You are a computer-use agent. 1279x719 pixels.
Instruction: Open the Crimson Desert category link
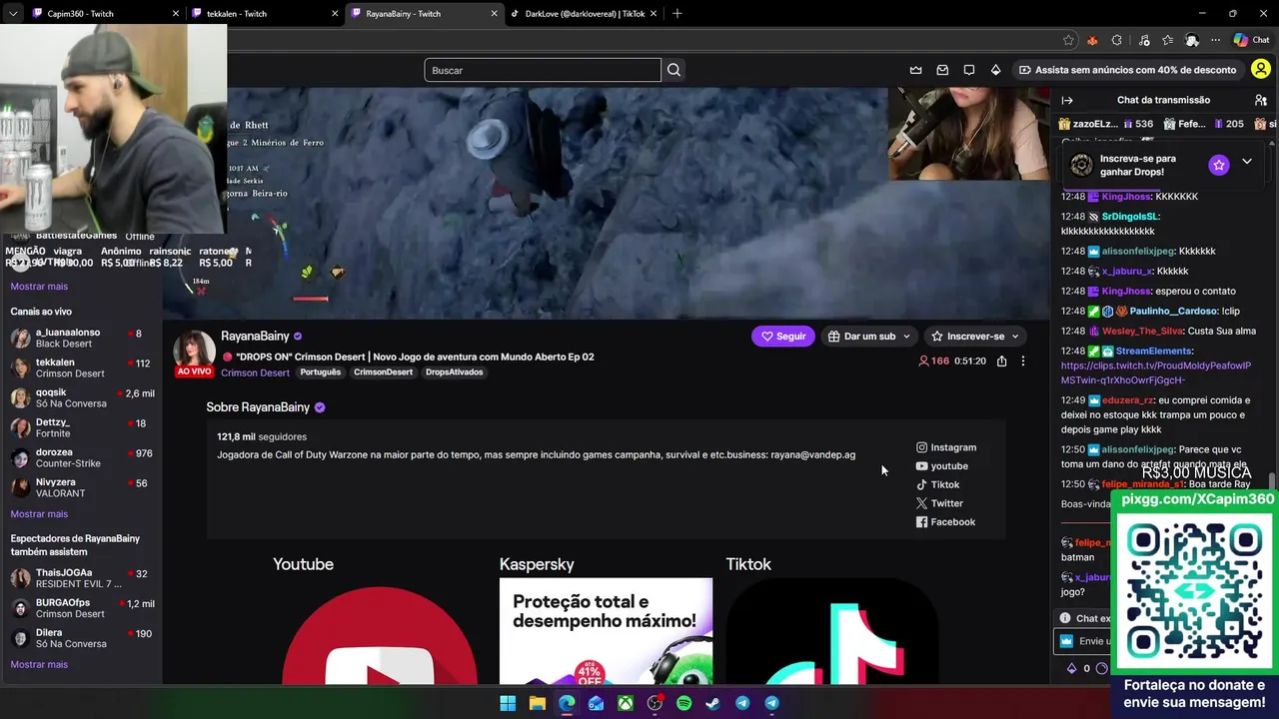[x=255, y=372]
